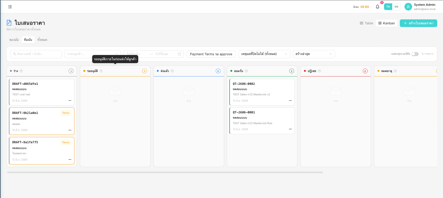Screen dimensions: 443x198
Task: Click text 'TEST Sales→CS MasterJob v2'
Action: click(251, 95)
